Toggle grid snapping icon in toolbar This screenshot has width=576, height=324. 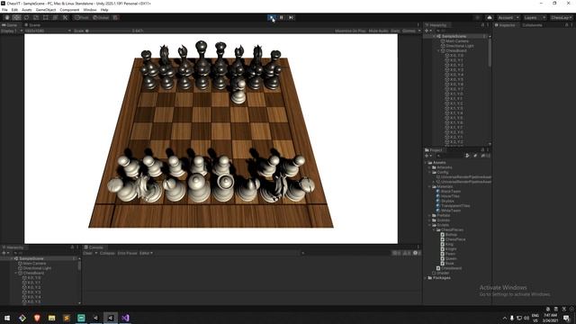pyautogui.click(x=115, y=18)
